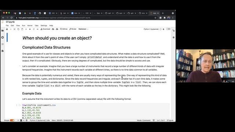Open the Tabs menu
This screenshot has height=132, width=235.
pos(36,26)
